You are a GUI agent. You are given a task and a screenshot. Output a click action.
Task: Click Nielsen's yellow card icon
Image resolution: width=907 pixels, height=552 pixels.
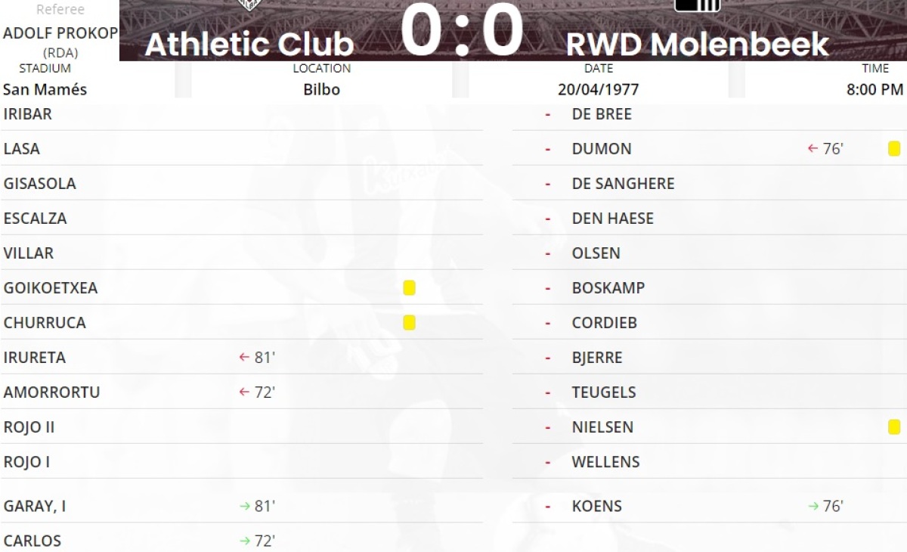point(894,427)
